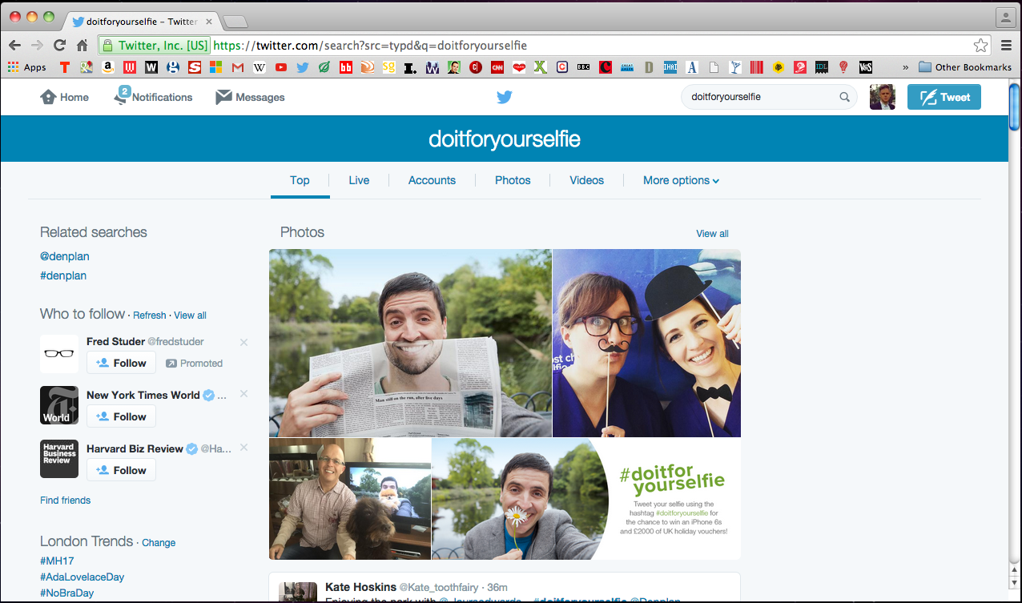1022x603 pixels.
Task: Switch to the Videos tab
Action: tap(586, 180)
